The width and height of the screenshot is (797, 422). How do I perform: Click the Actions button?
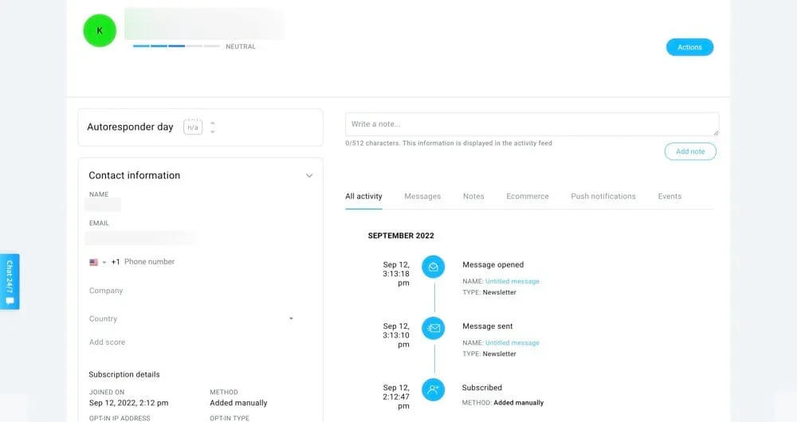pos(689,47)
